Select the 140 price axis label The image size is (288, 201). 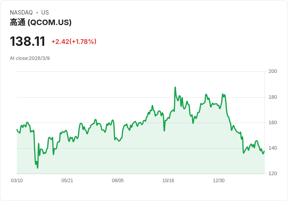click(x=273, y=148)
